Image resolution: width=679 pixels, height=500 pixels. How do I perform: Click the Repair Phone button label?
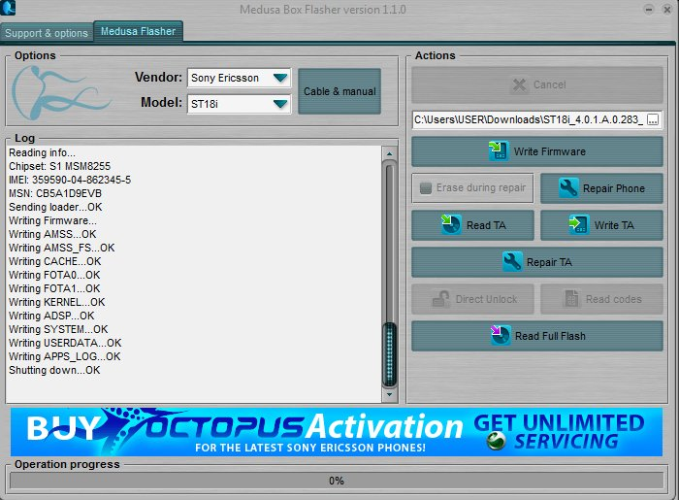click(614, 188)
